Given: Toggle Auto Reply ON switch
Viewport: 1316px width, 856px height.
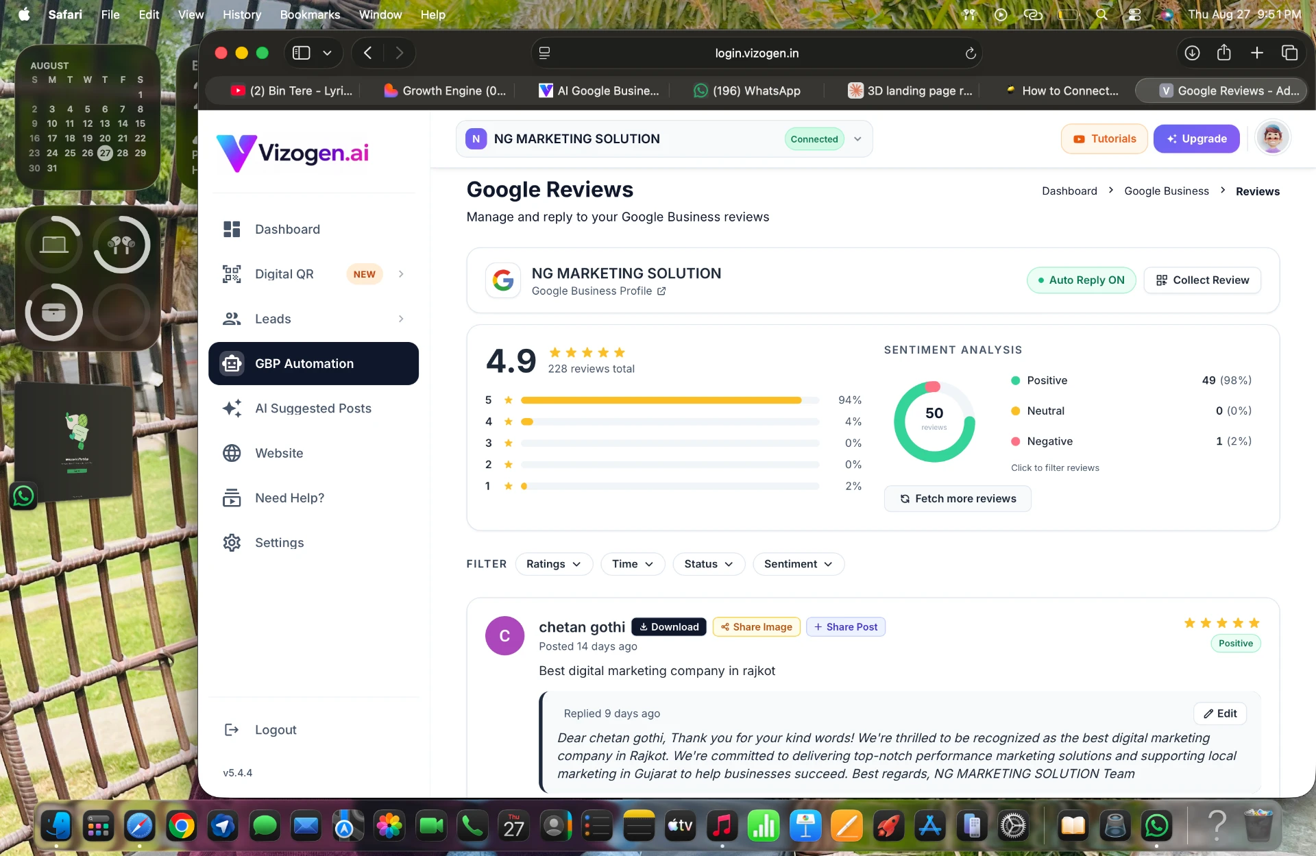Looking at the screenshot, I should 1081,280.
